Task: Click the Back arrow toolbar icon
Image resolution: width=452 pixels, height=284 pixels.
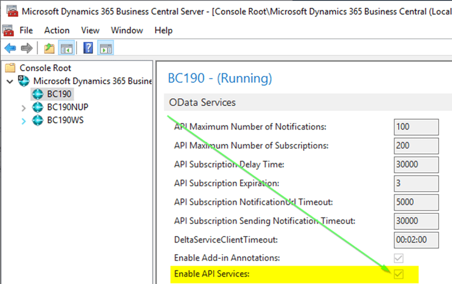Action: click(10, 48)
